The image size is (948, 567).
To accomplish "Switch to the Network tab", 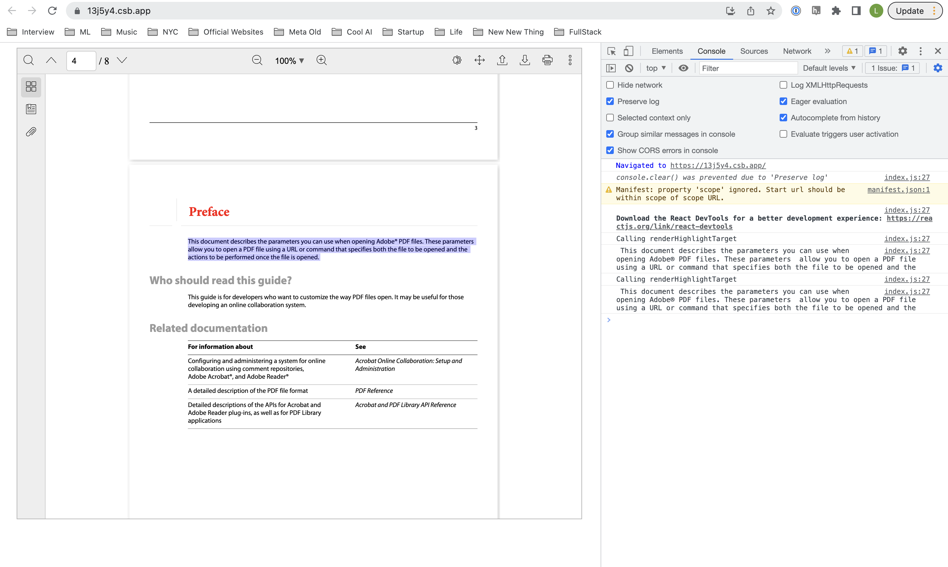I will point(796,51).
